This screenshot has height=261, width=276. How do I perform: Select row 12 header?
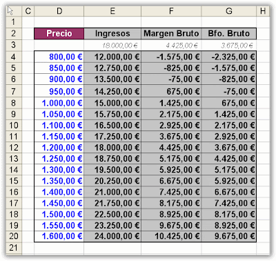pyautogui.click(x=14, y=148)
